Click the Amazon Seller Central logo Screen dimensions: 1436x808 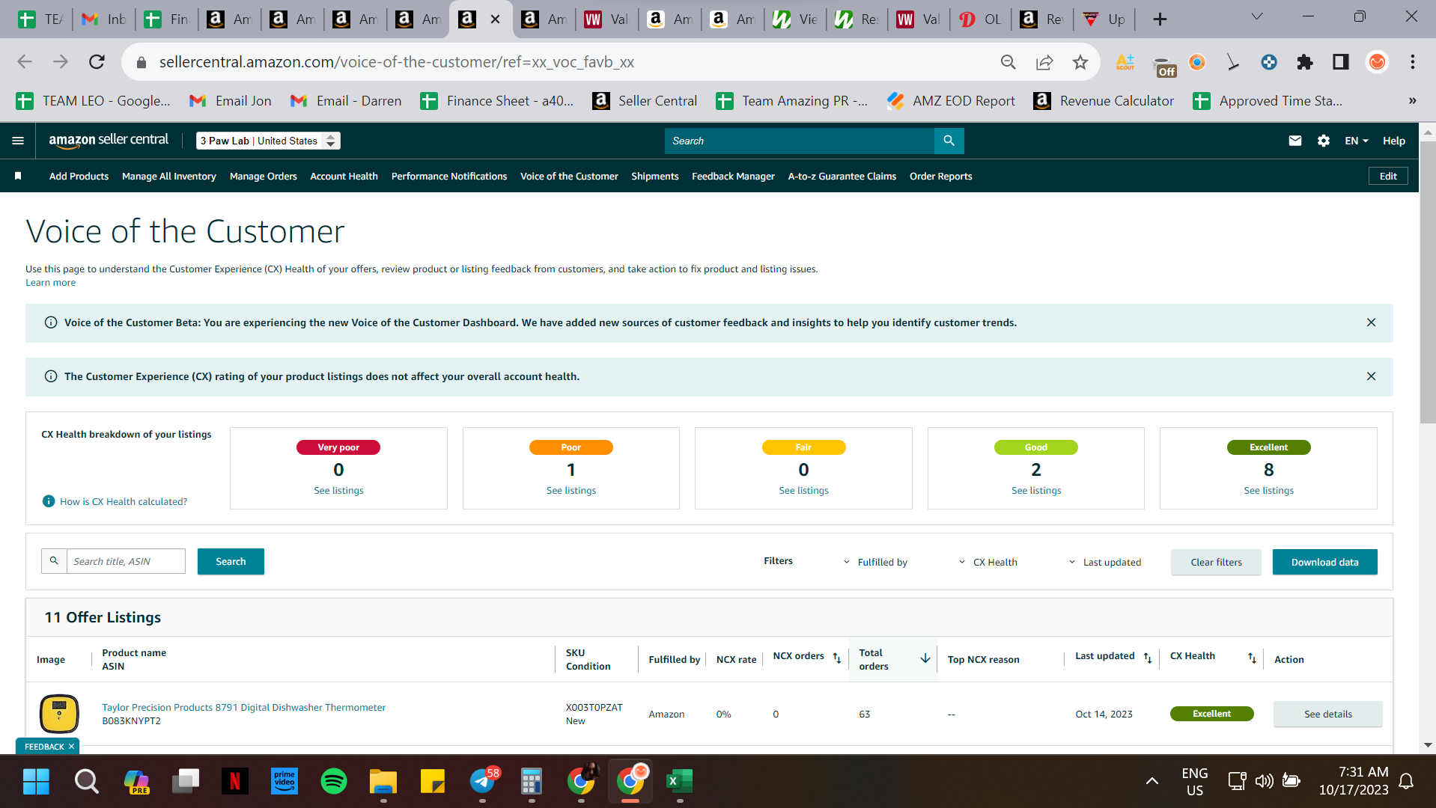(x=109, y=140)
